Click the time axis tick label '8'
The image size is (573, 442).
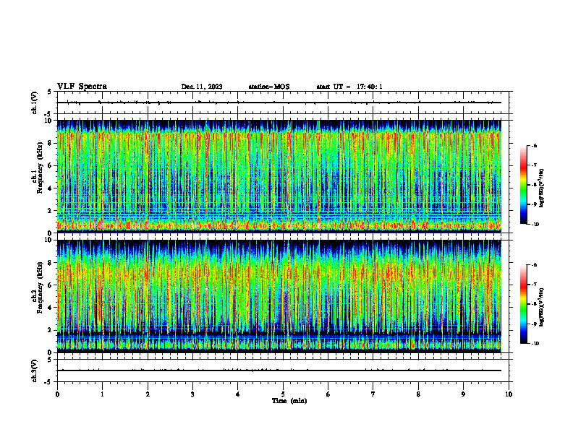(418, 394)
